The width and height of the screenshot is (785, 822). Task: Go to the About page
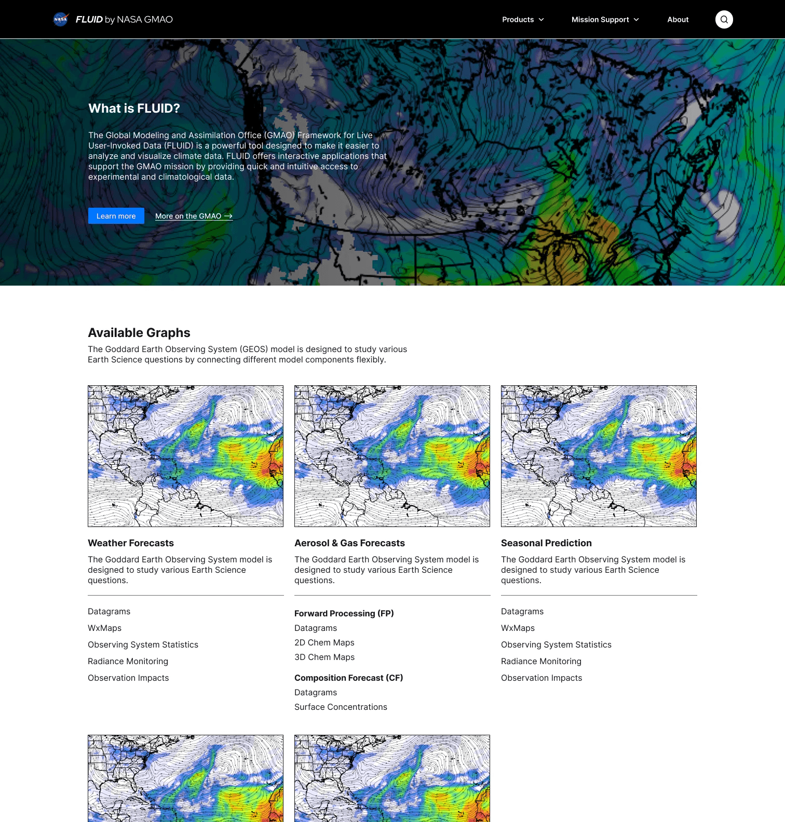click(678, 20)
